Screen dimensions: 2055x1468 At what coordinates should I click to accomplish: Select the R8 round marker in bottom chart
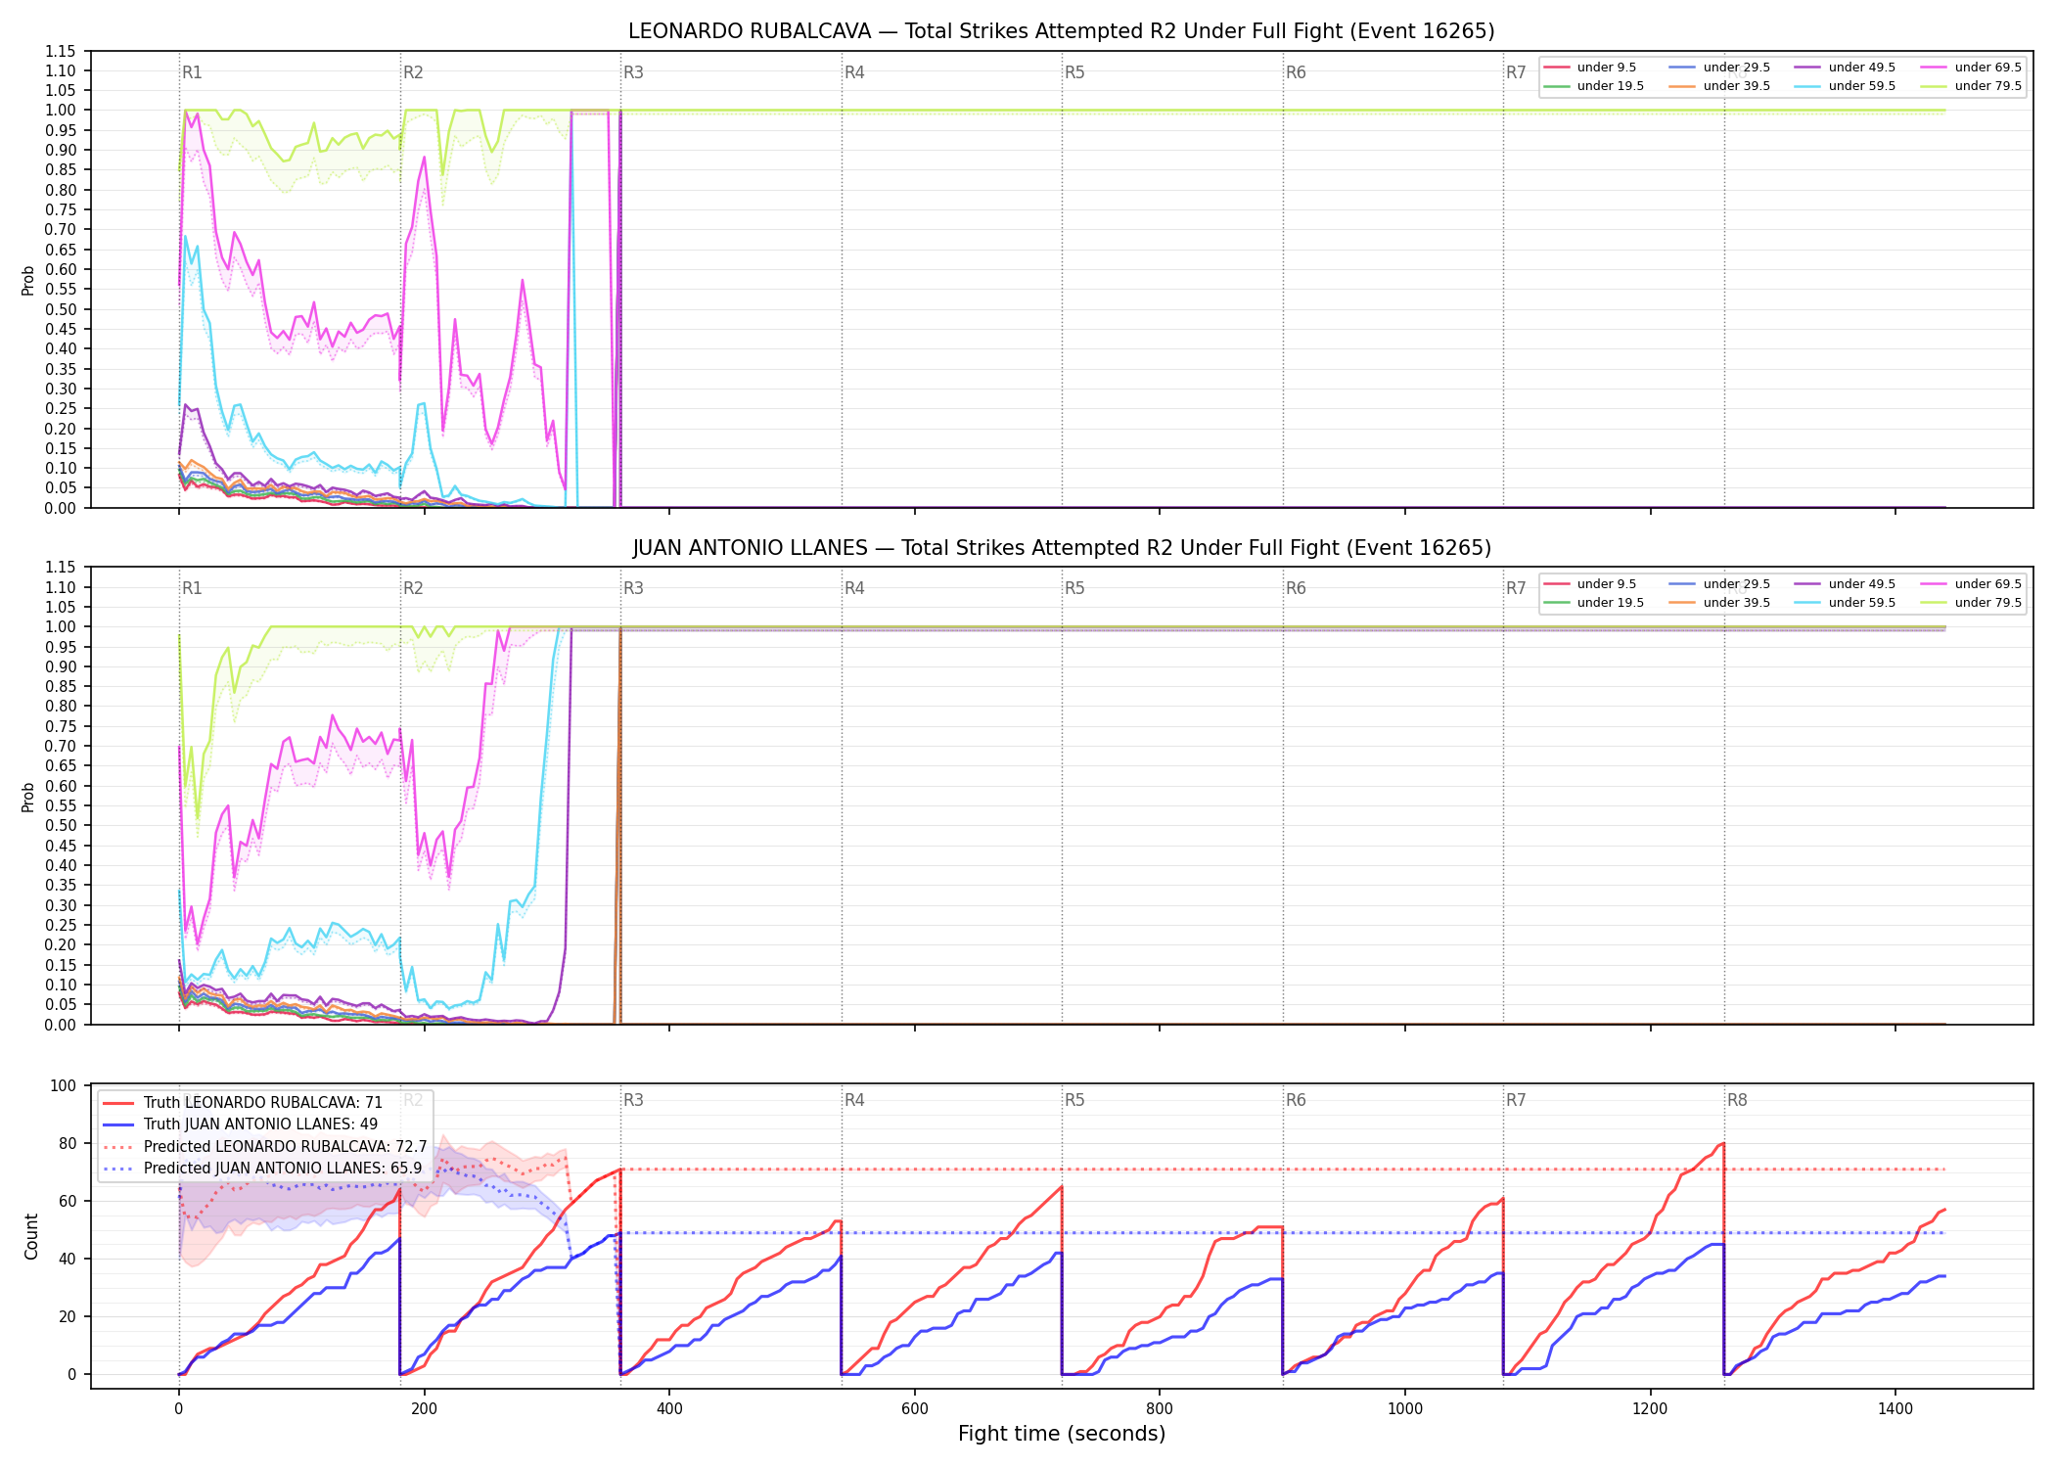point(1737,1100)
